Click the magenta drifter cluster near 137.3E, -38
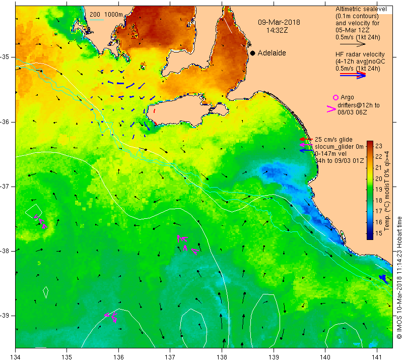 pyautogui.click(x=187, y=245)
